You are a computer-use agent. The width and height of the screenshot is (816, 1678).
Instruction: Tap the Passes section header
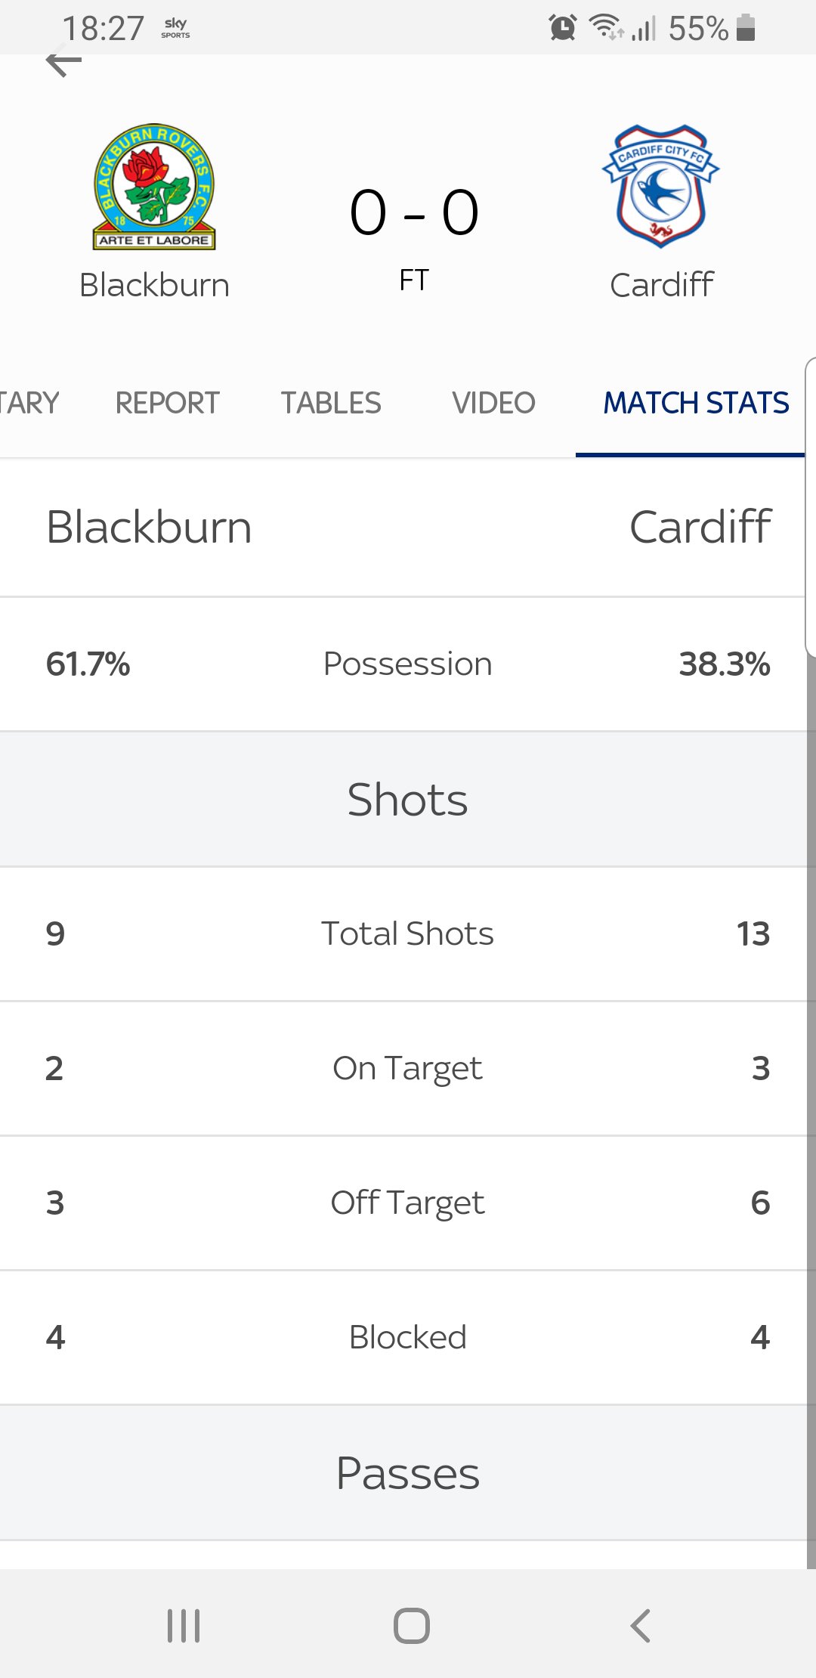tap(408, 1472)
